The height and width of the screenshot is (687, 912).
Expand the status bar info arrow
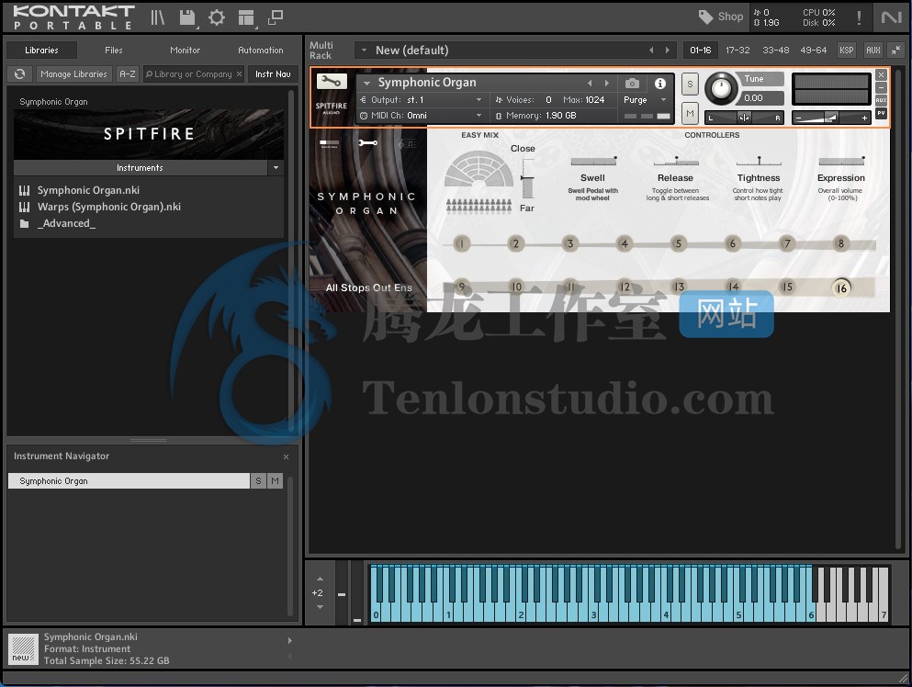coord(289,640)
